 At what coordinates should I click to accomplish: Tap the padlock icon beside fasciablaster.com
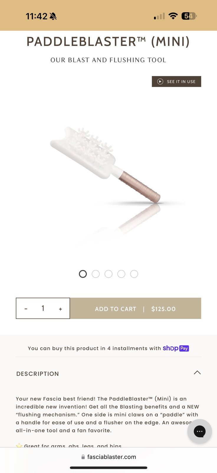(x=83, y=457)
